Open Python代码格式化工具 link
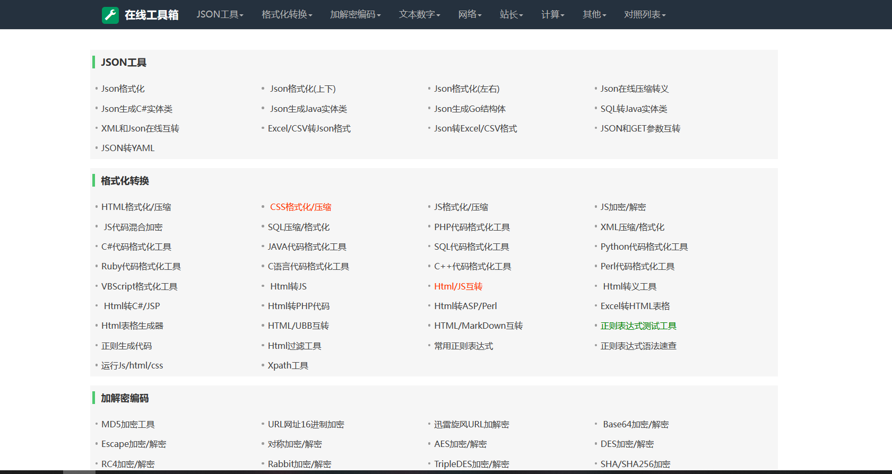This screenshot has height=474, width=892. [644, 247]
